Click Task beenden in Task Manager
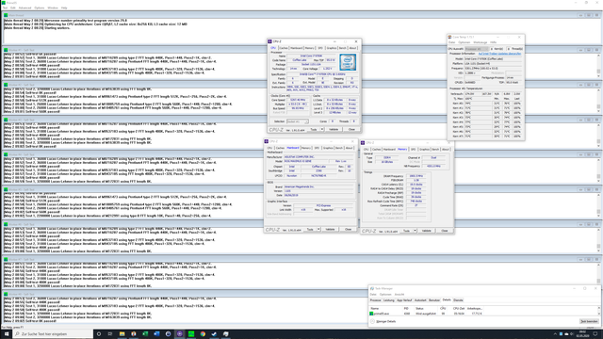The height and width of the screenshot is (339, 603). 589,321
